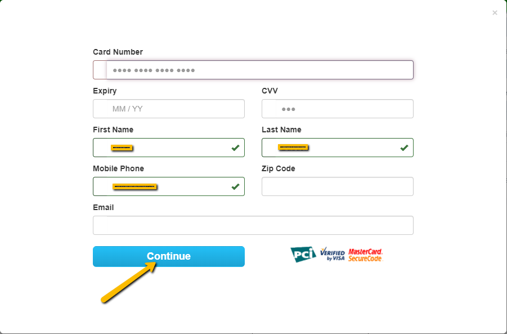Select the Mobile Phone input field
The image size is (507, 334).
point(169,186)
